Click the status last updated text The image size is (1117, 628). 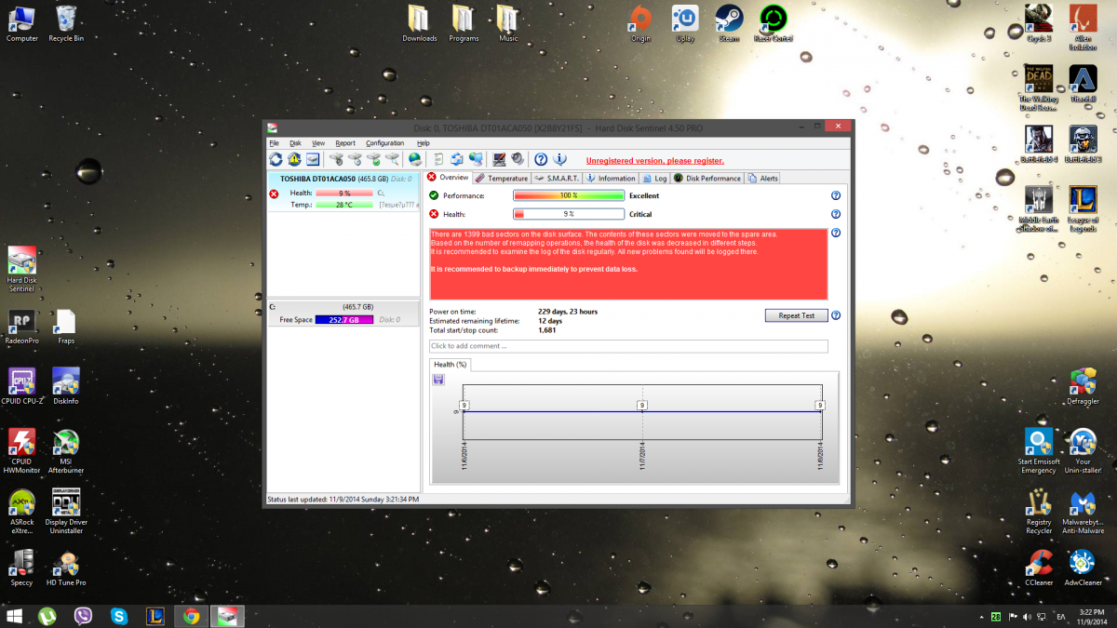click(343, 499)
